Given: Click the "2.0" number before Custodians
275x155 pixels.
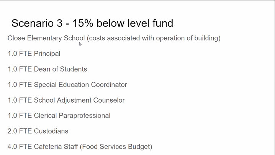Looking at the screenshot, I should [x=12, y=131].
